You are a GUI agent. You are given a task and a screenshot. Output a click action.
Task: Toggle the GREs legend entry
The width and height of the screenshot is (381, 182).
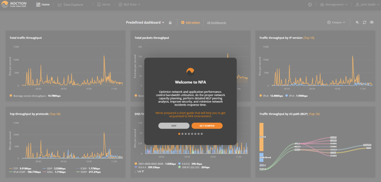click(54, 172)
